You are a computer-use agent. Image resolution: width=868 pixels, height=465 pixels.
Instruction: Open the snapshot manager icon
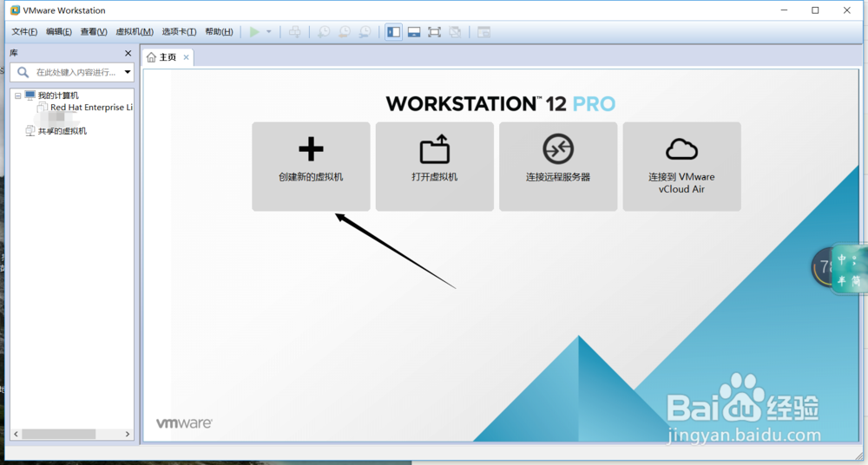(x=365, y=32)
